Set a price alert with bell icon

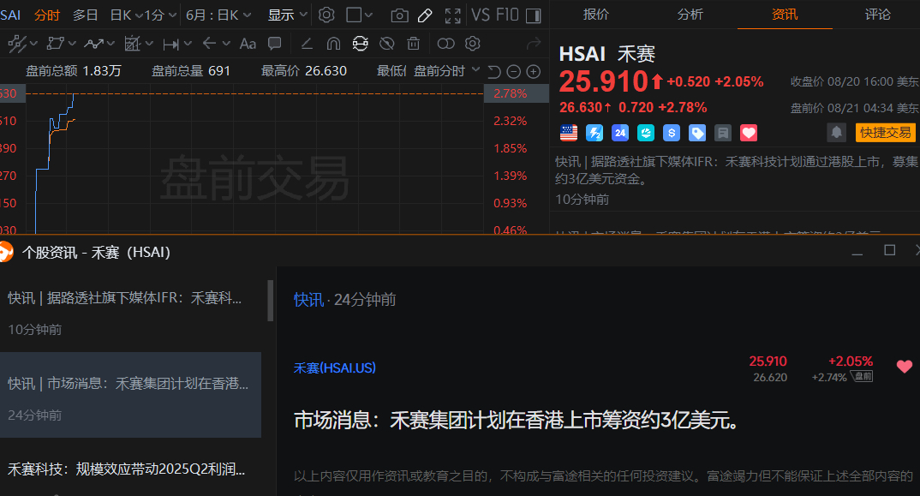pyautogui.click(x=837, y=133)
